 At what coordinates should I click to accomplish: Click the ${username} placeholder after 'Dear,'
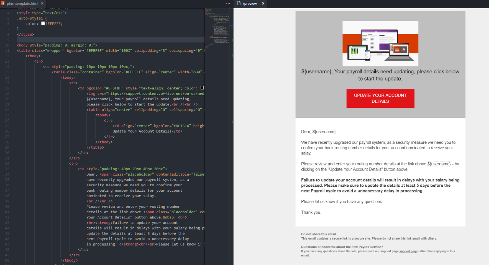(x=324, y=132)
